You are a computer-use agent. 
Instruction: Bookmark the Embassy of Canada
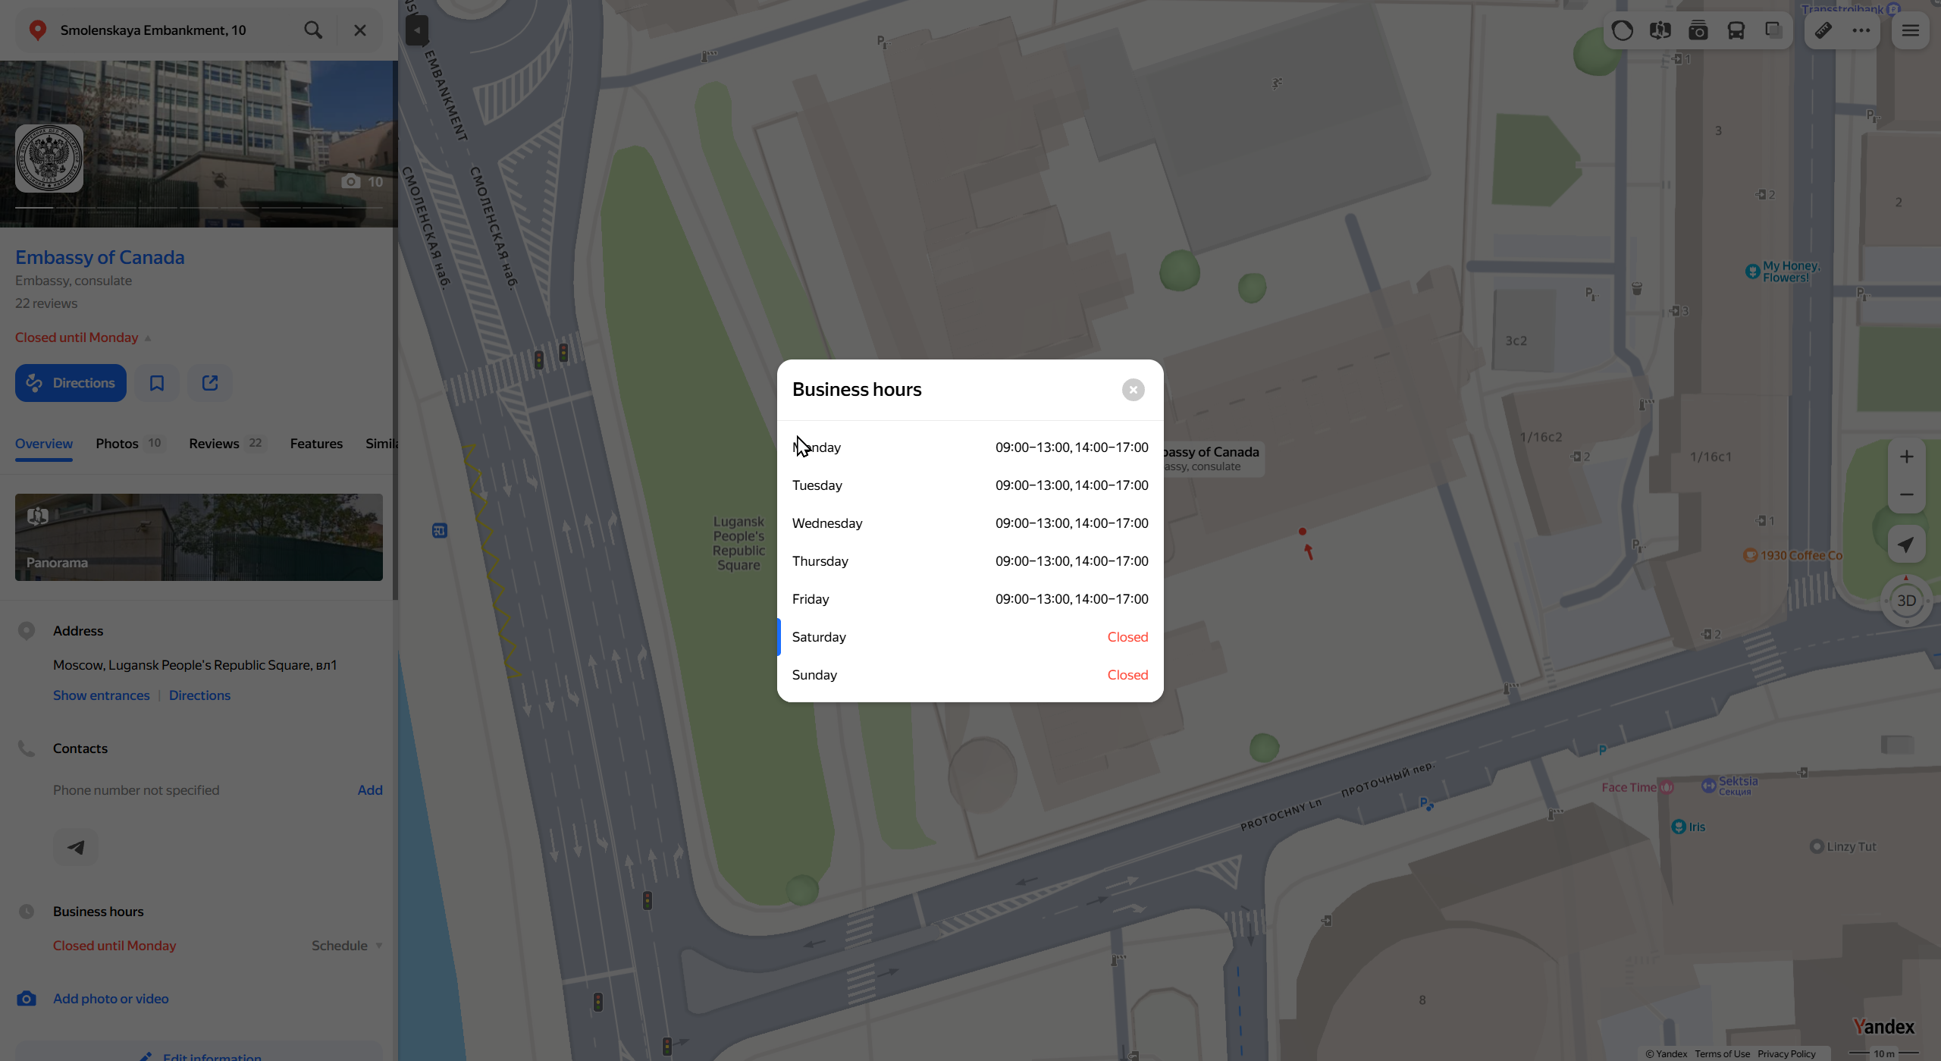157,383
